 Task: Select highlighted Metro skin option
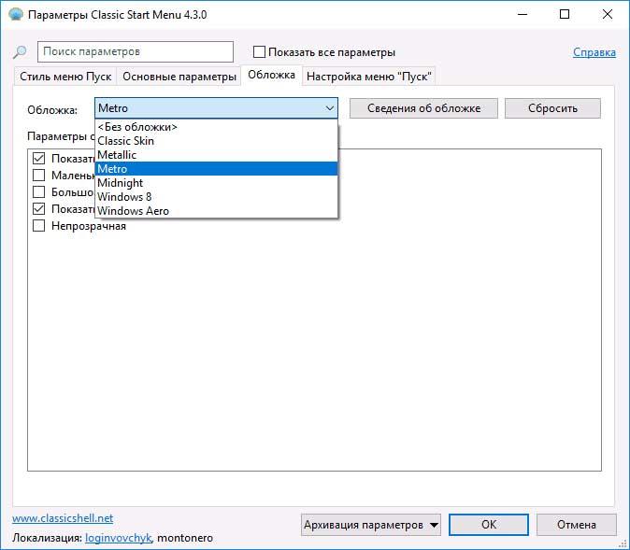click(216, 169)
